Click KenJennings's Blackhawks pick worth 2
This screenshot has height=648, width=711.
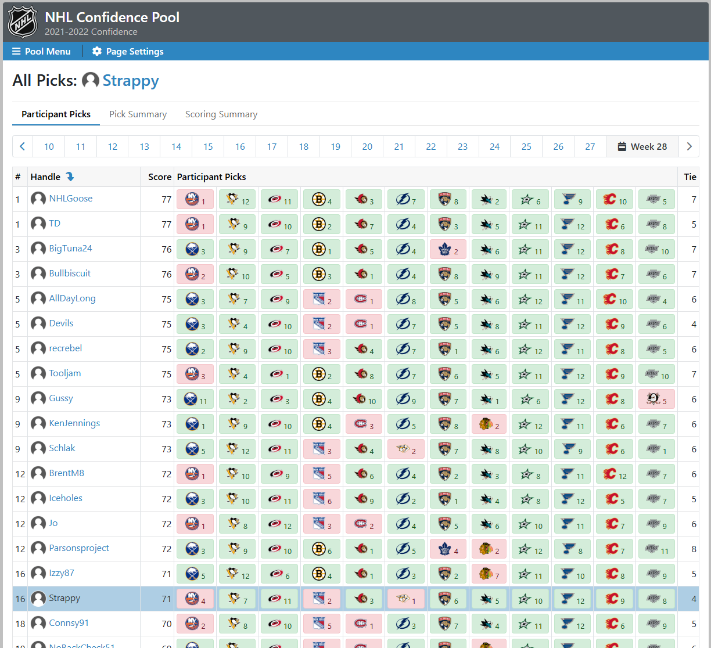pos(489,424)
